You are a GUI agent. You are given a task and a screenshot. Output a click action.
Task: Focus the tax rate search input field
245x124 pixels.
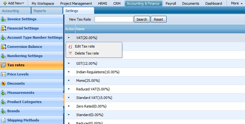(x=114, y=19)
